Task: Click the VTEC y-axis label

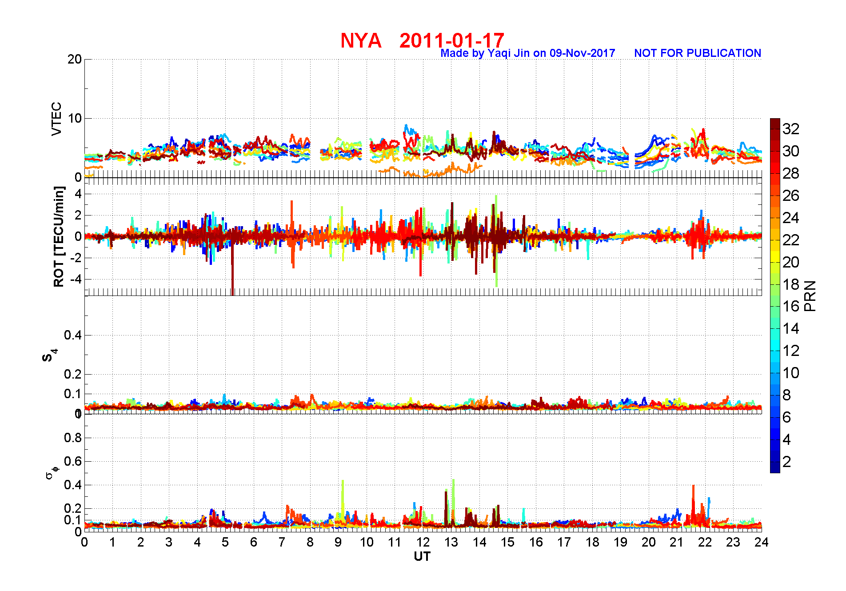Action: click(x=56, y=119)
